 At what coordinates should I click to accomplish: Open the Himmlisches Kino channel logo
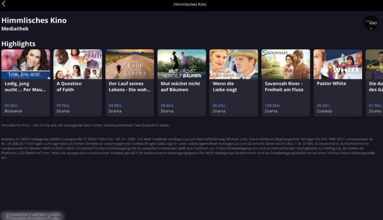371,23
